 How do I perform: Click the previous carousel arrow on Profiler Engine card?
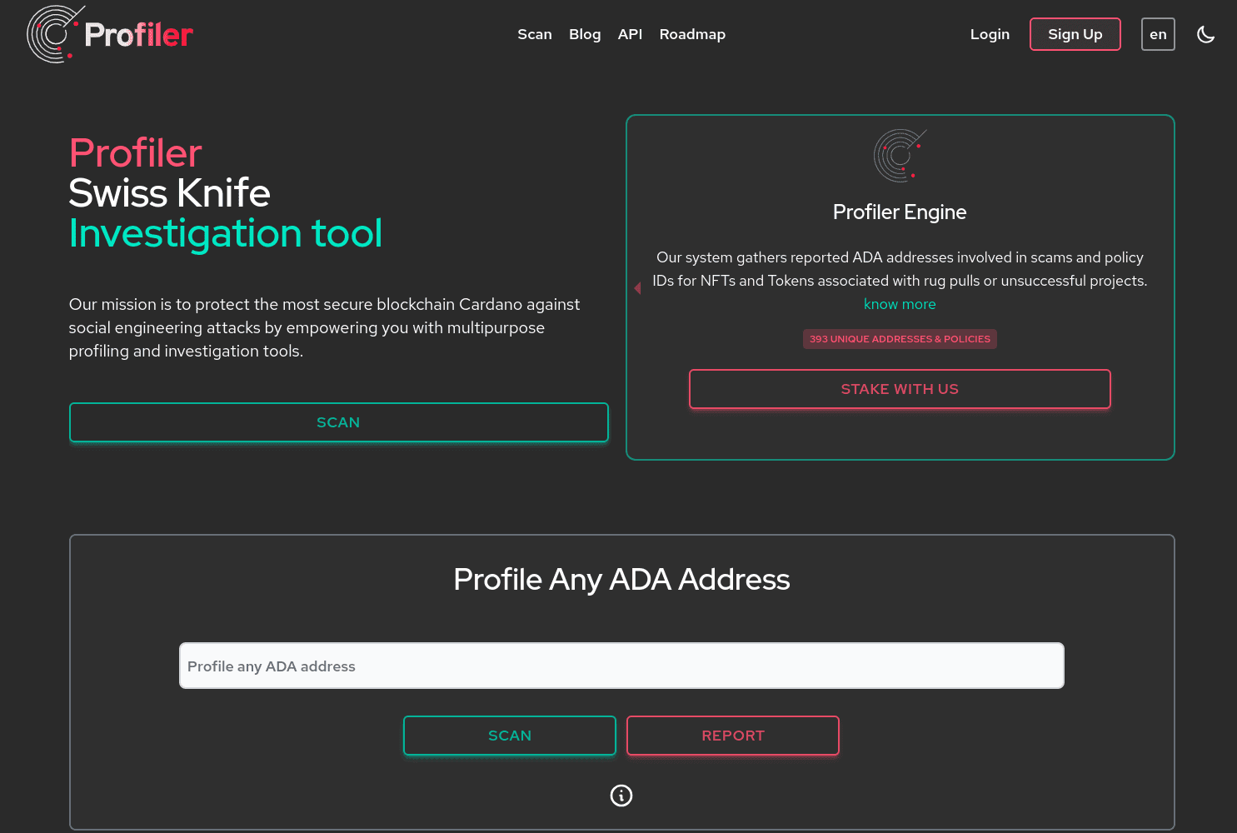click(637, 287)
